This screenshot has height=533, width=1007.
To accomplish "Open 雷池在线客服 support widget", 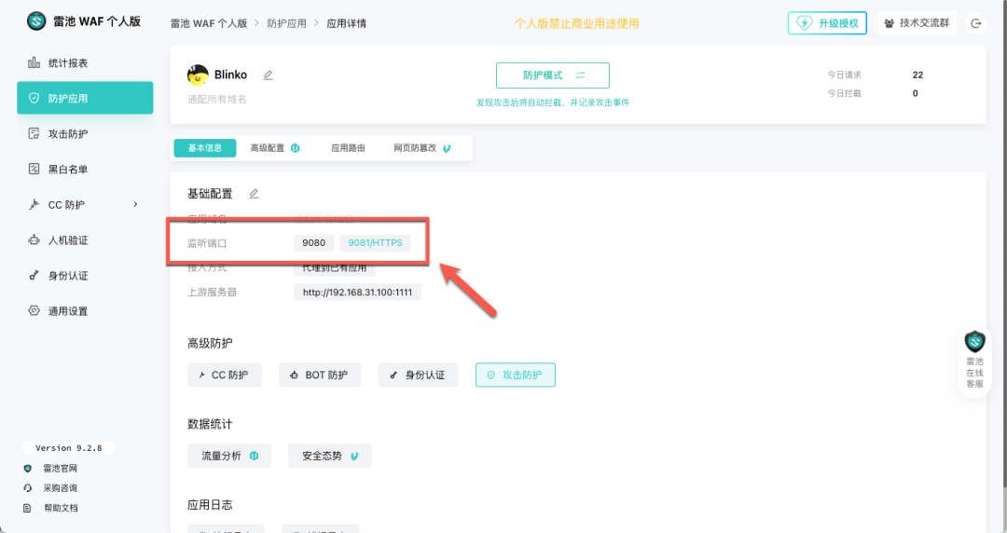I will pos(975,361).
